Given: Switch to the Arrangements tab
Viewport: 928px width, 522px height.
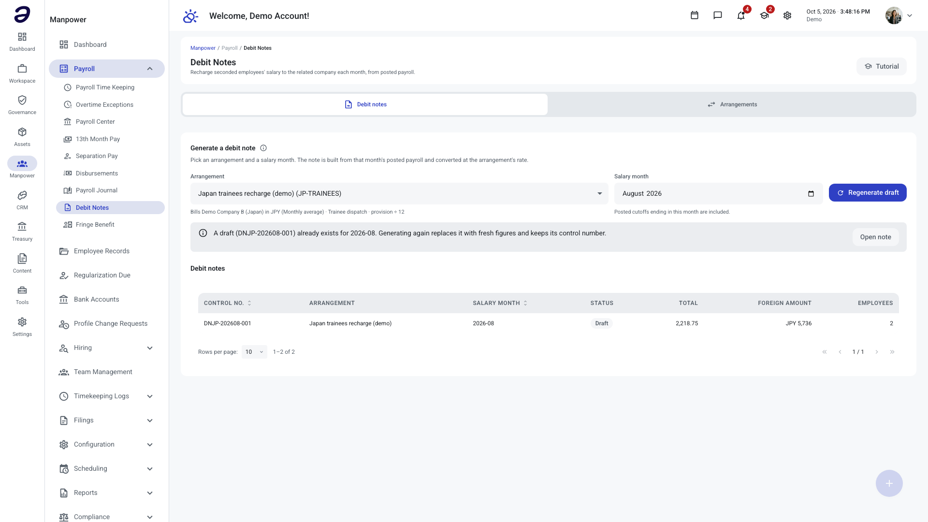Looking at the screenshot, I should (732, 104).
